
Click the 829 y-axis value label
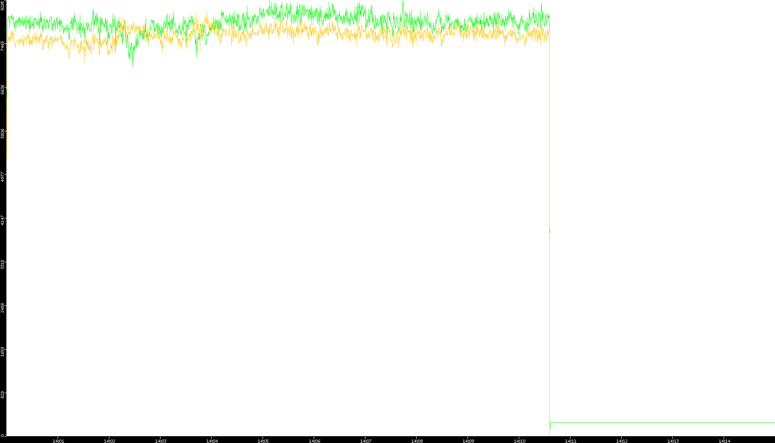(x=3, y=395)
